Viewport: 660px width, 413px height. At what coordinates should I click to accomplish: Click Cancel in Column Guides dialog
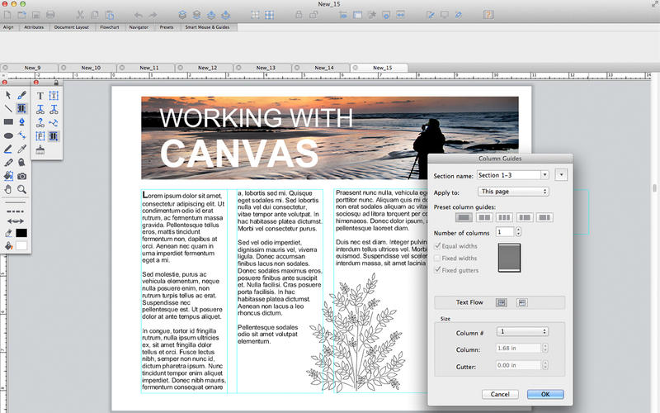point(500,394)
